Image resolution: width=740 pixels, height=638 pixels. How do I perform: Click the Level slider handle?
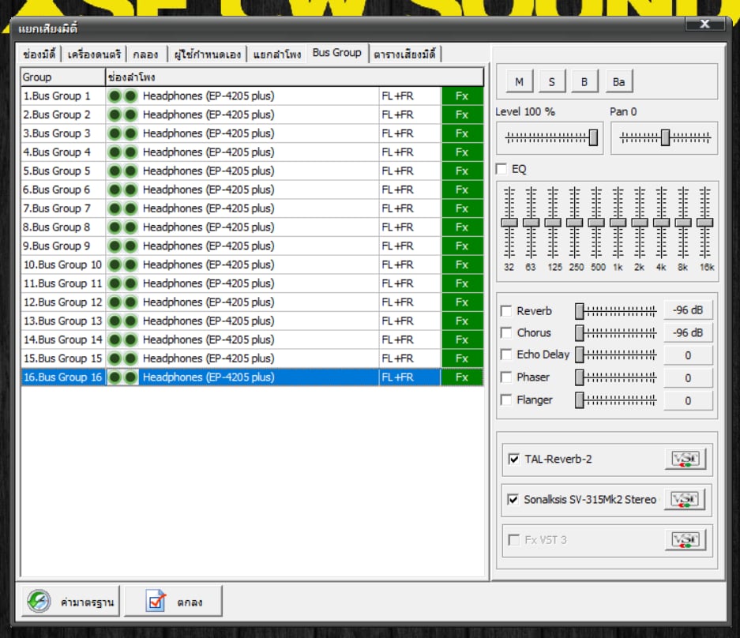coord(593,138)
